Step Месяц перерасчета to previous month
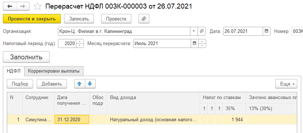The height and width of the screenshot is (133, 303). [x=202, y=45]
